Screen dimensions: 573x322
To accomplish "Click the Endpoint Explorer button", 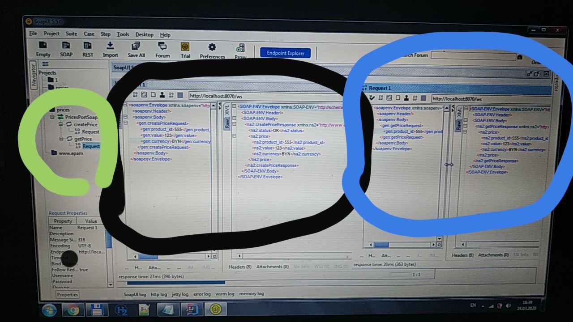I will tap(286, 53).
